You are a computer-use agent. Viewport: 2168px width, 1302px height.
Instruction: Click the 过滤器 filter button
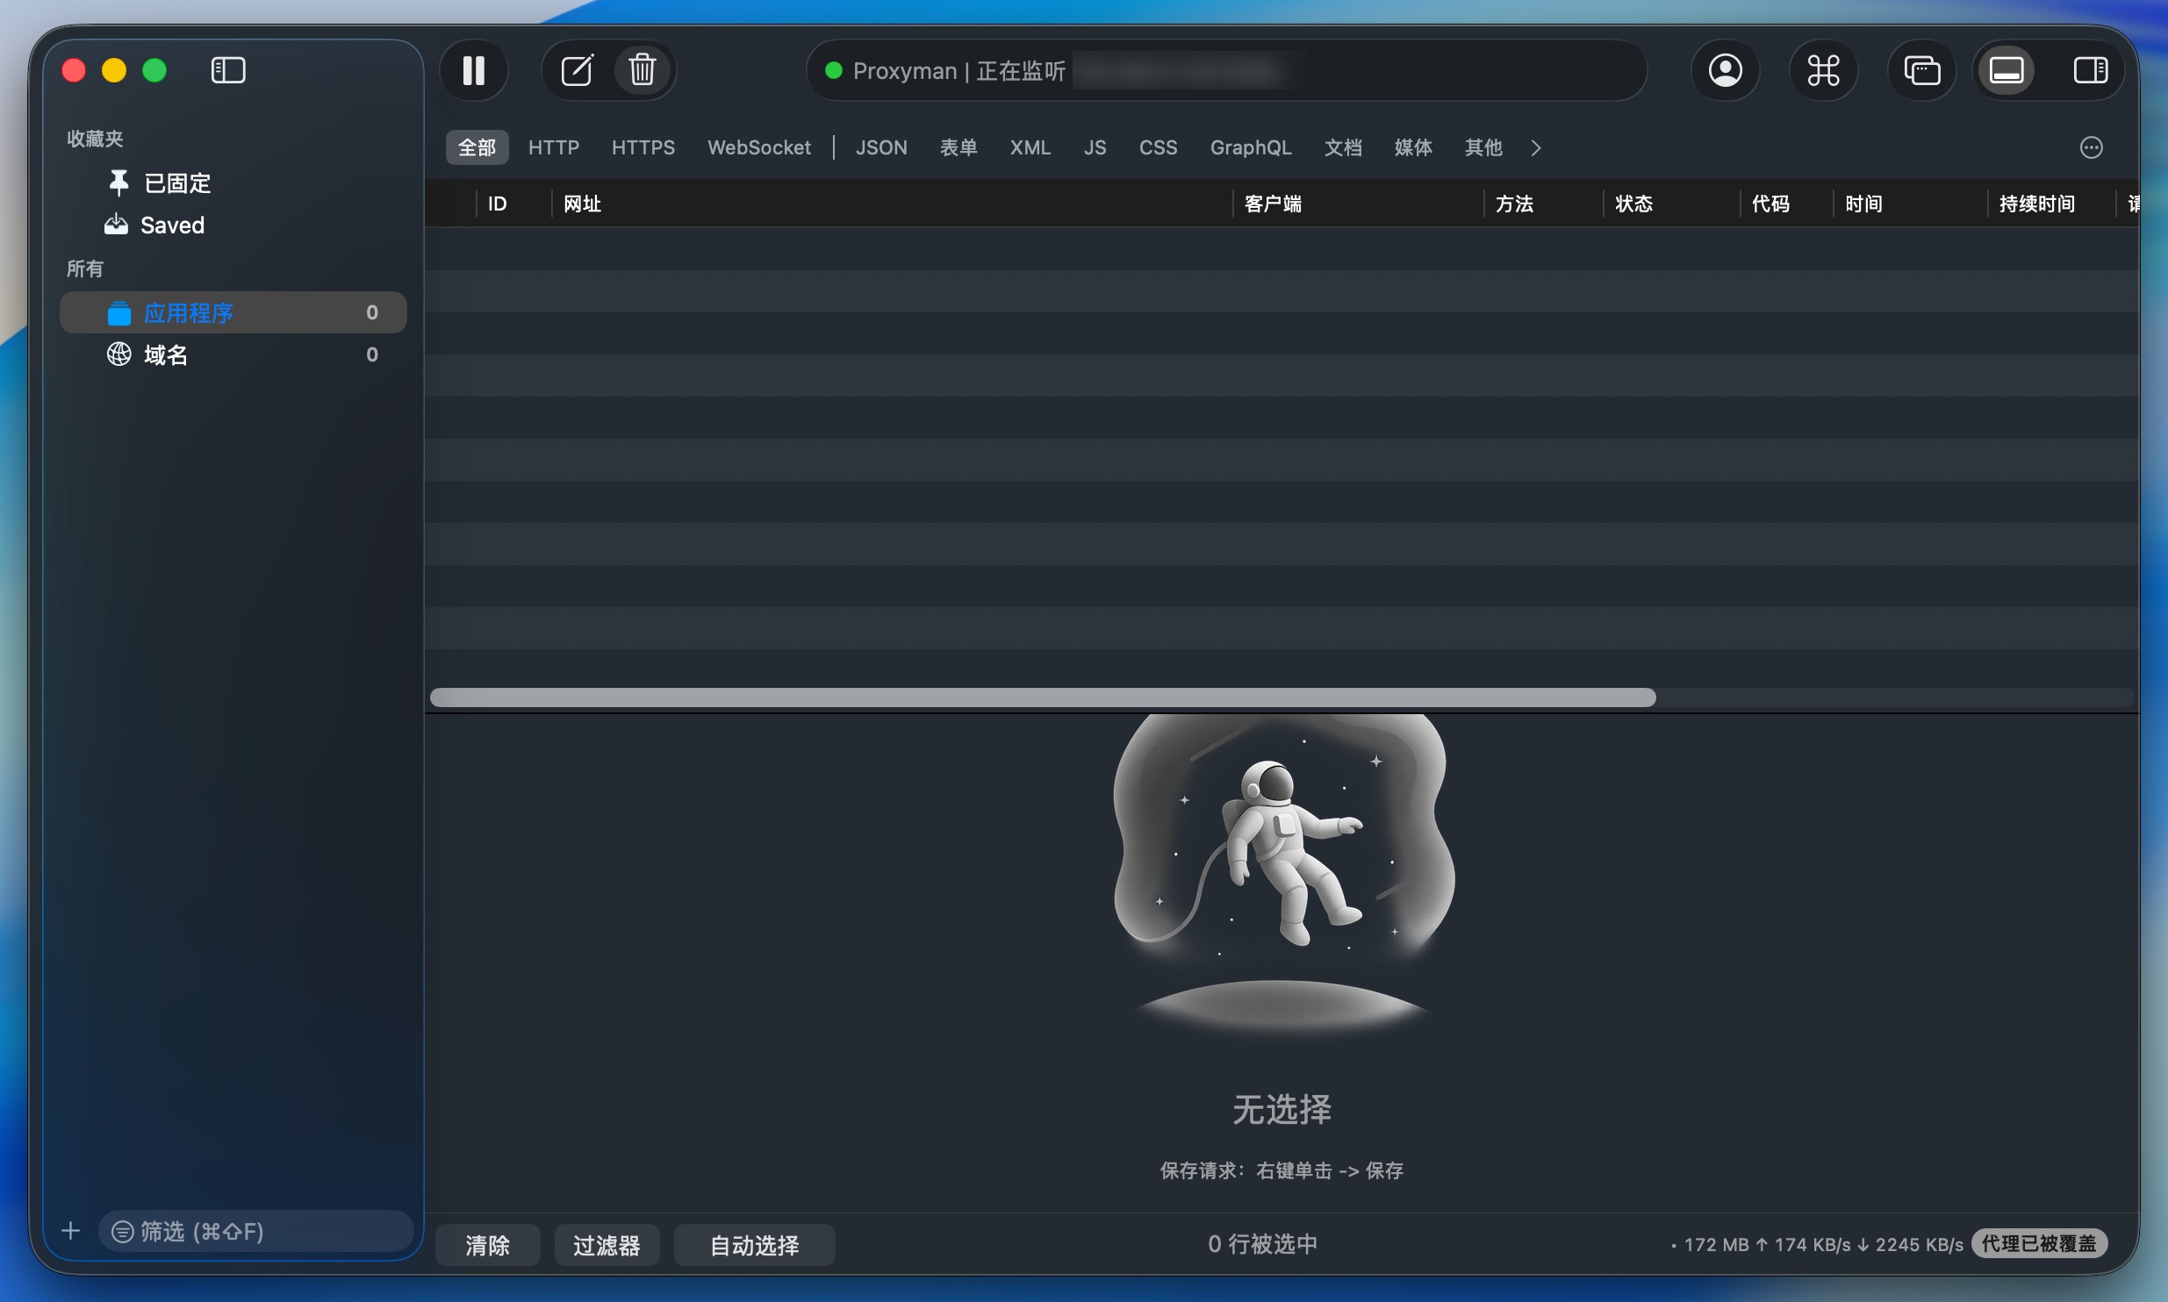[x=607, y=1245]
